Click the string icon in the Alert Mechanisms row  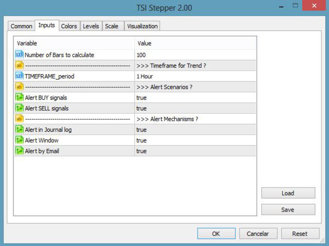[20, 119]
